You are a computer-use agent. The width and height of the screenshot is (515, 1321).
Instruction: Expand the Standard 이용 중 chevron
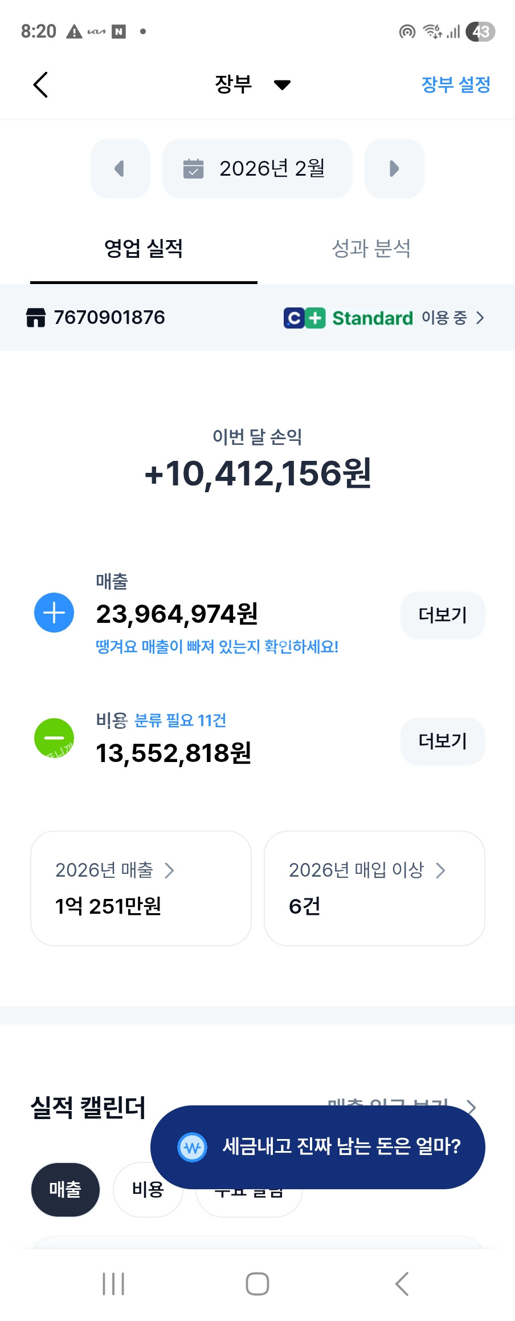pos(480,318)
